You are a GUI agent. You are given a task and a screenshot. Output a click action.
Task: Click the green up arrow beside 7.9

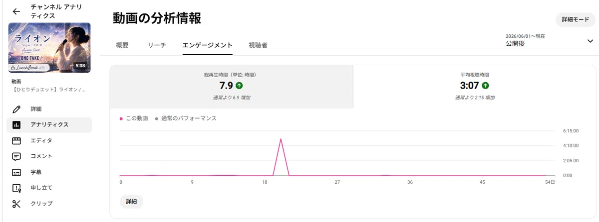240,86
